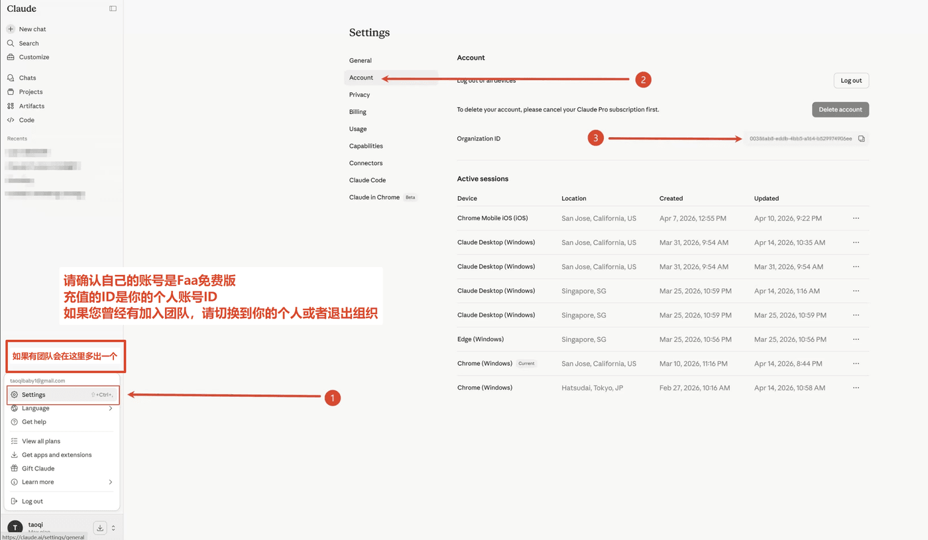928x540 pixels.
Task: Select the Account settings tab
Action: [x=391, y=78]
